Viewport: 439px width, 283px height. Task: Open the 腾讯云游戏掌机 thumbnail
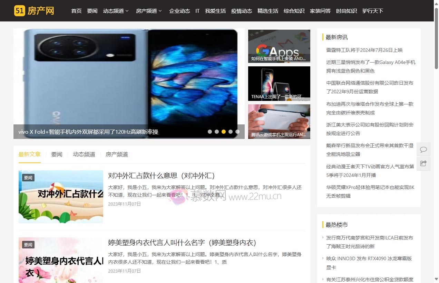point(279,122)
